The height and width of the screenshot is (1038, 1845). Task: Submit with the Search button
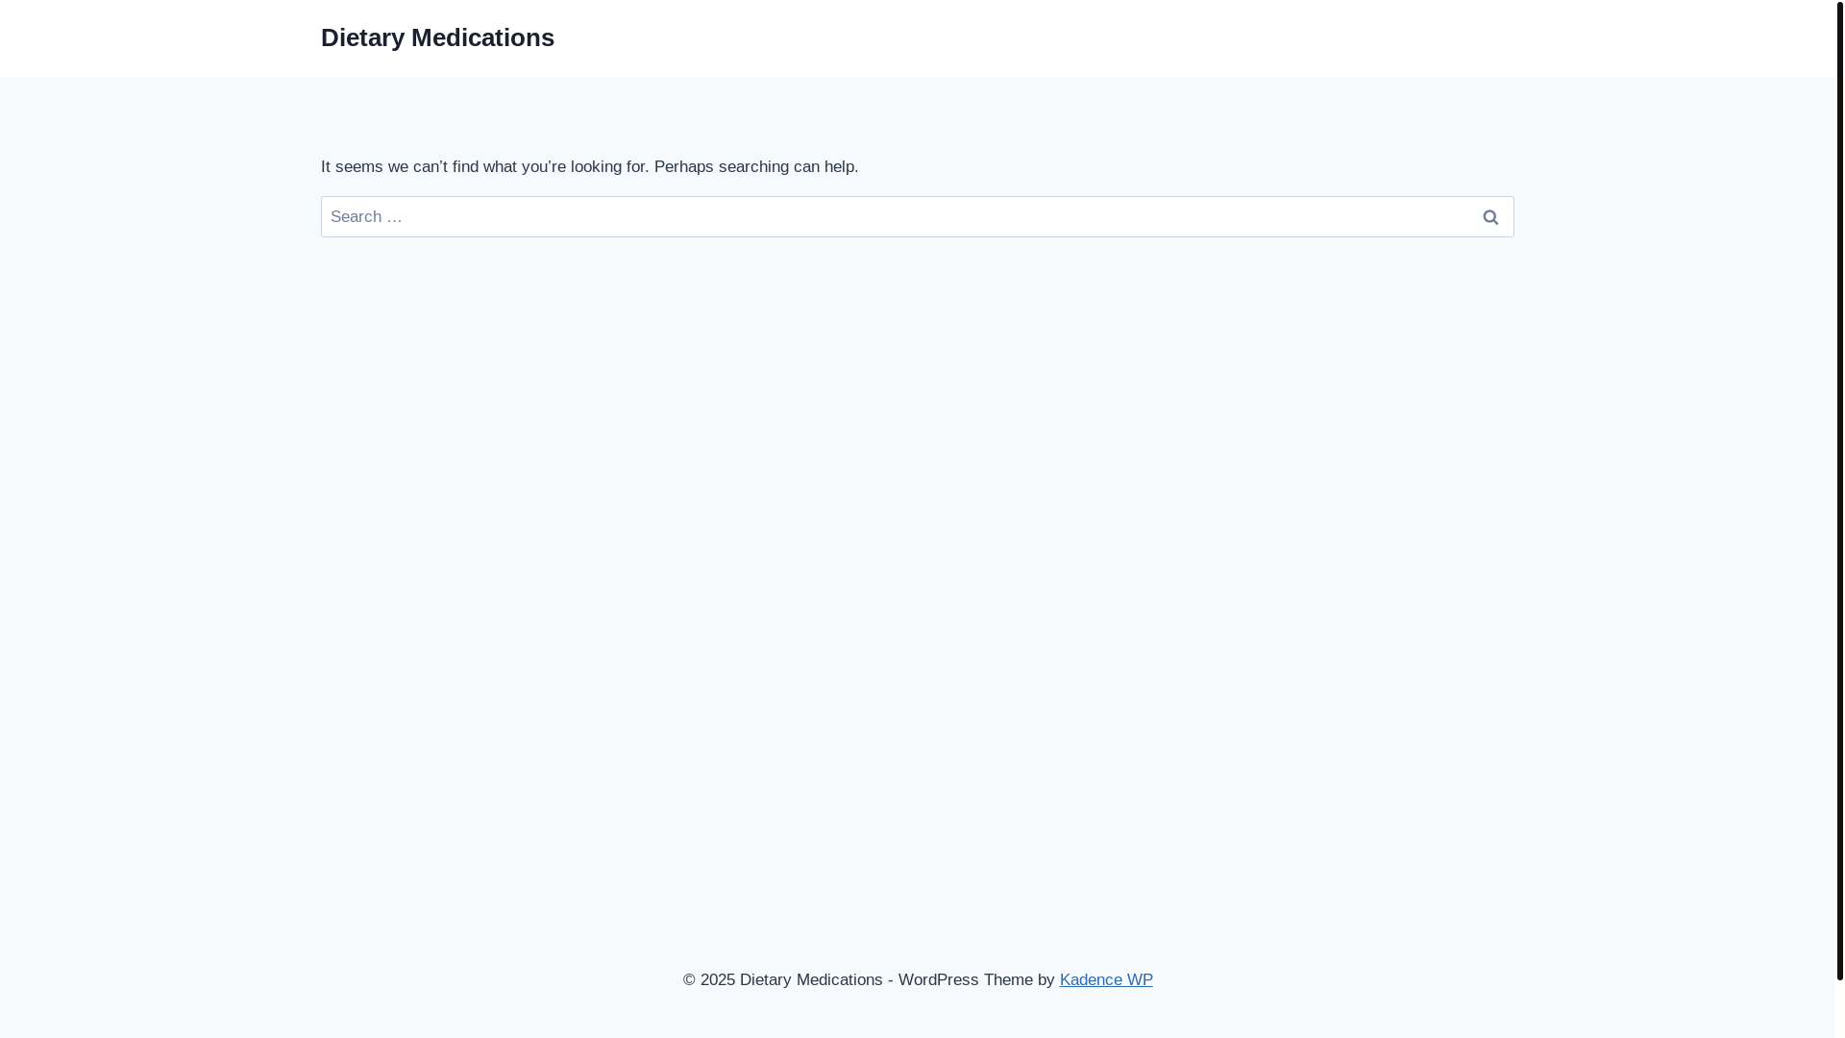click(x=1490, y=217)
